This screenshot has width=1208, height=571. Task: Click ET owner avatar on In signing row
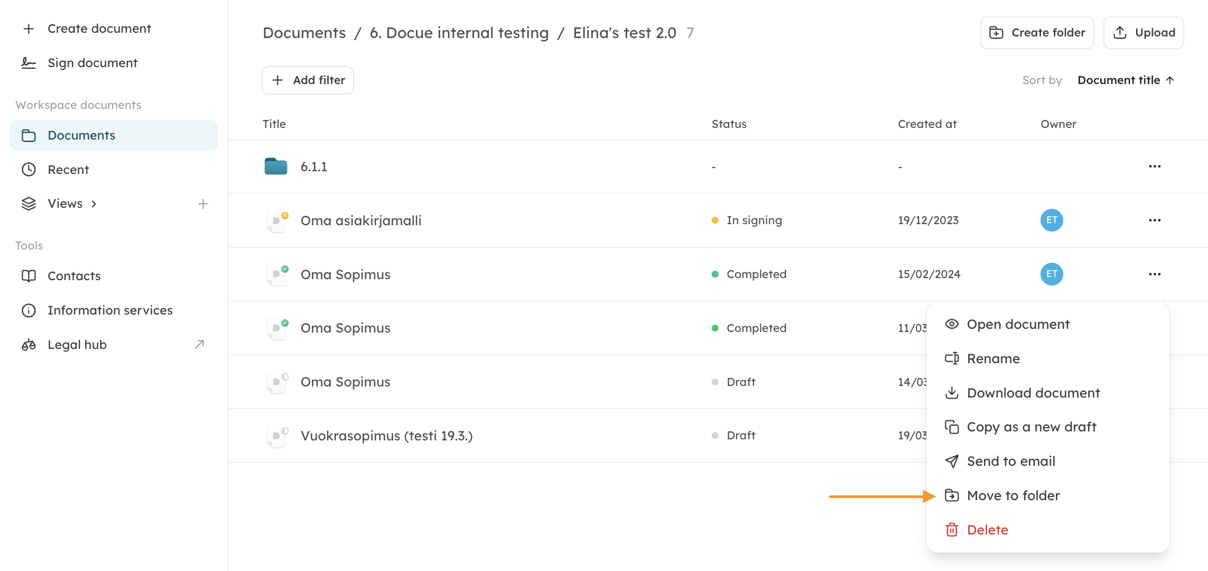coord(1052,220)
